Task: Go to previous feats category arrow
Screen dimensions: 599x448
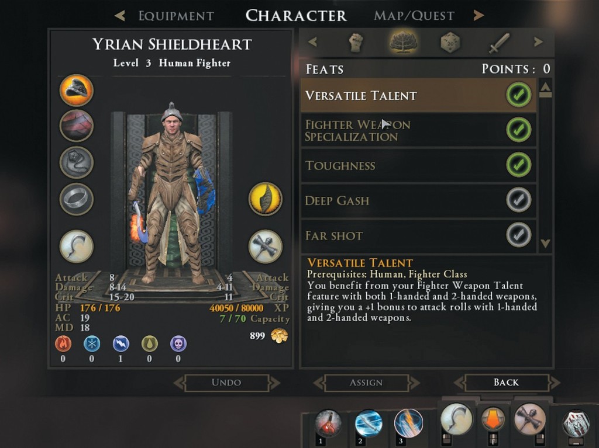Action: [x=312, y=41]
